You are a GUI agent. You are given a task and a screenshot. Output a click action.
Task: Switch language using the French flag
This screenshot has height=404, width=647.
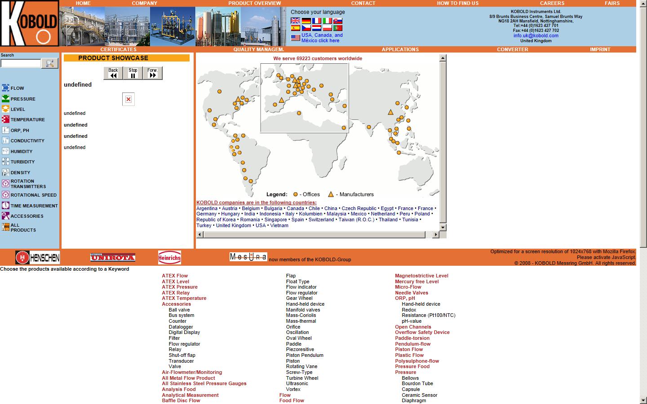[x=317, y=21]
